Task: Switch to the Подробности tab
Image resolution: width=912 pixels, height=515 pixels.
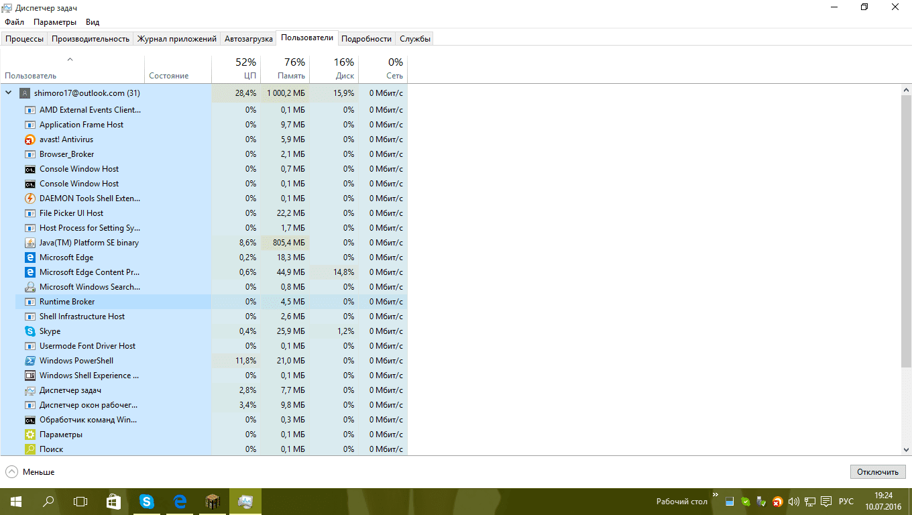Action: pyautogui.click(x=366, y=39)
